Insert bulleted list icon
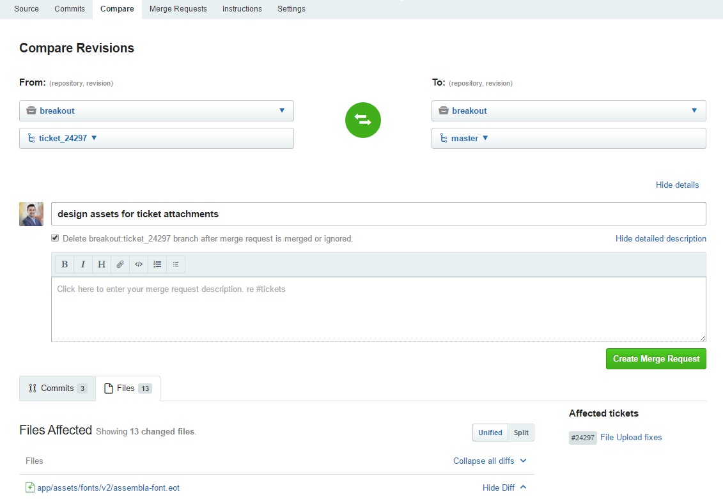The width and height of the screenshot is (723, 499). (x=176, y=264)
